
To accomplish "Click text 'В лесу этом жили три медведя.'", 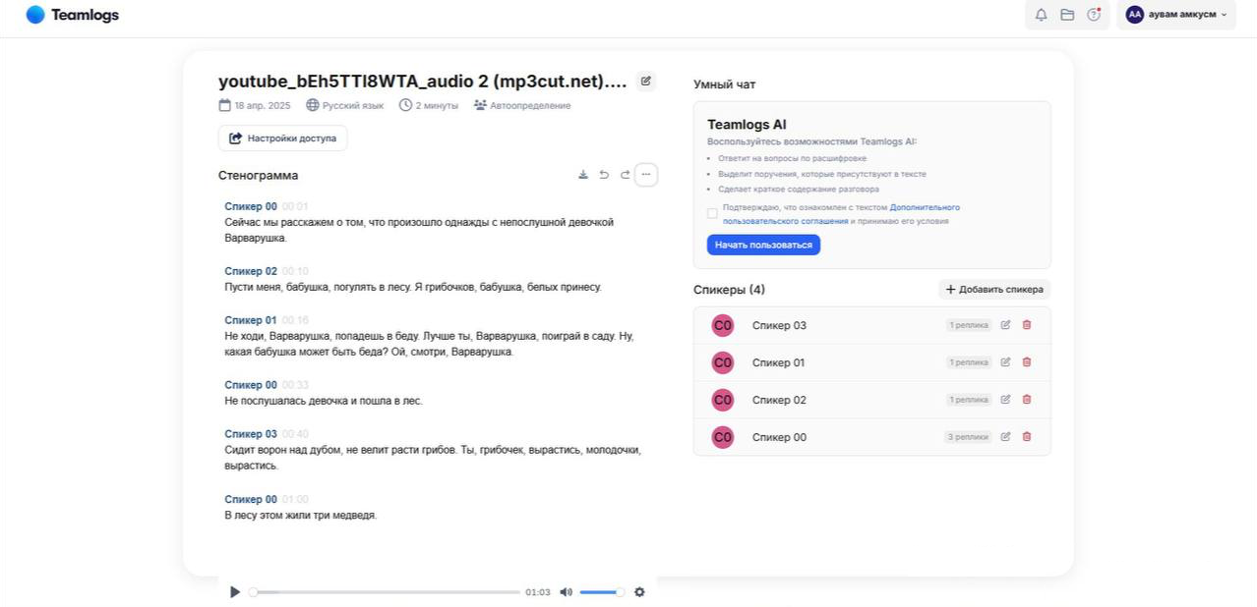I will click(x=301, y=515).
